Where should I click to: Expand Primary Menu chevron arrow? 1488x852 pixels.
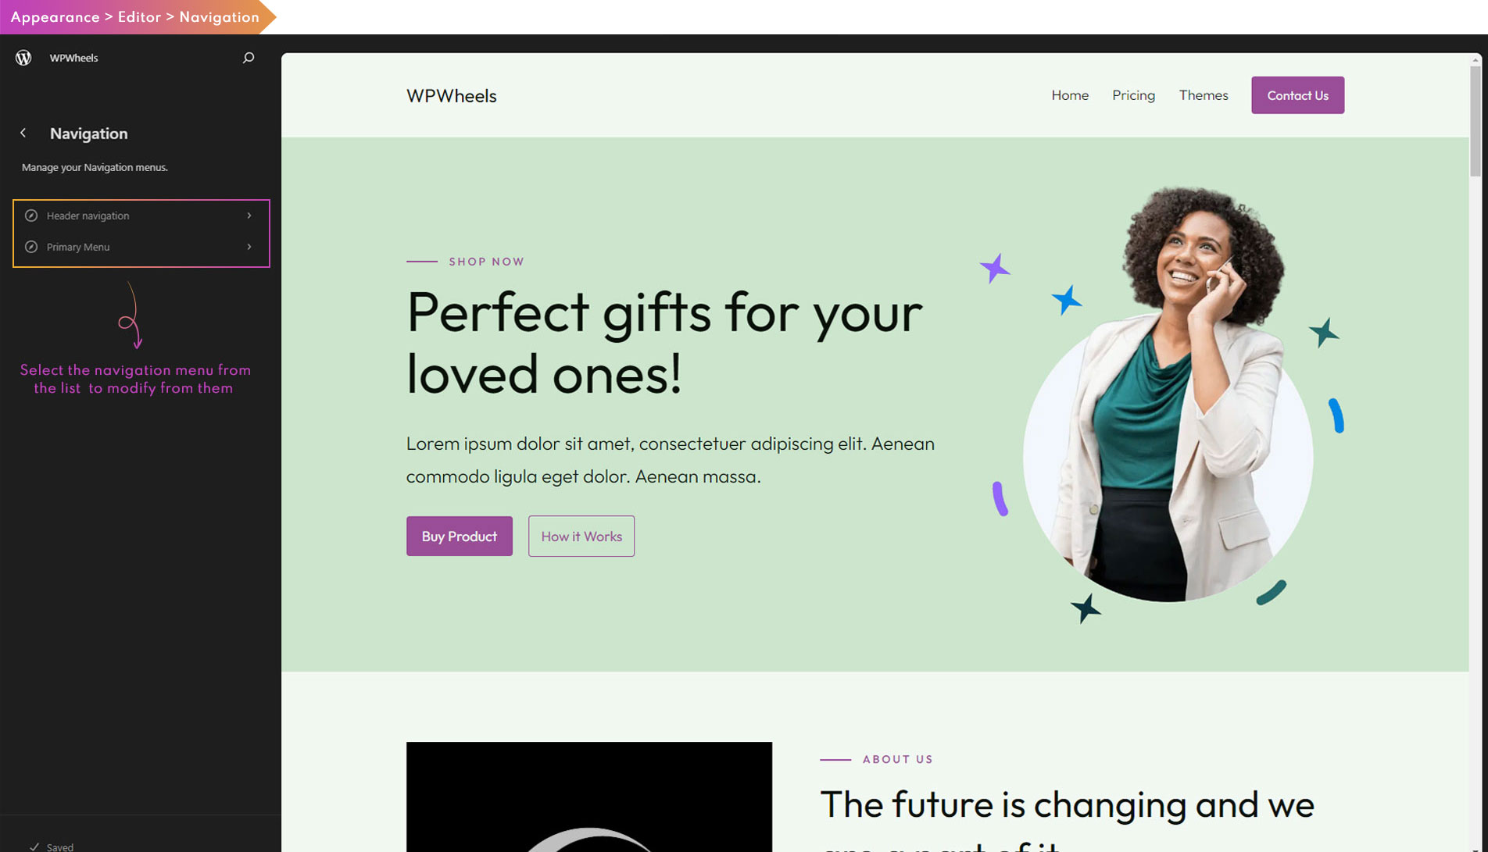pos(249,247)
